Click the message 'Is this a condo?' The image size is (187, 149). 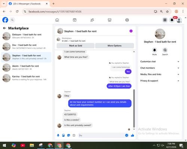point(72,120)
